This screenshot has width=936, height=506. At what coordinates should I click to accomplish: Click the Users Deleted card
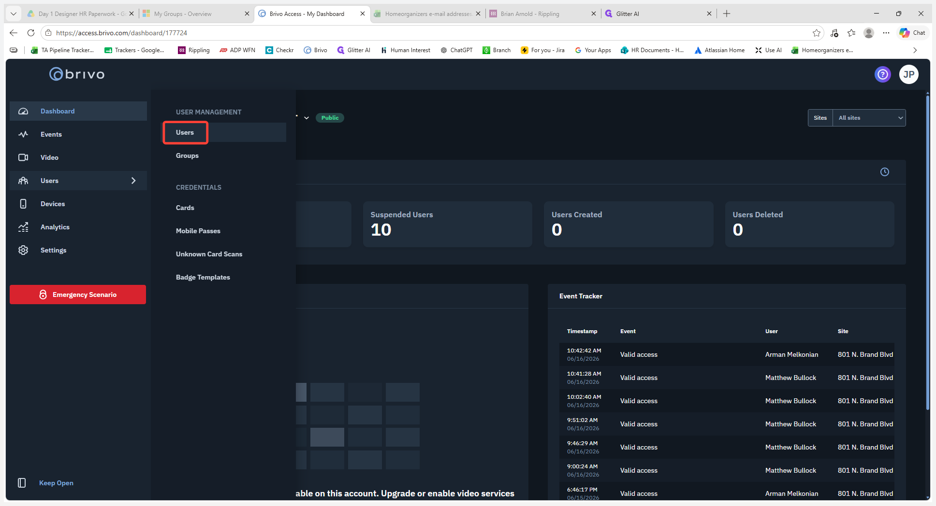click(810, 224)
